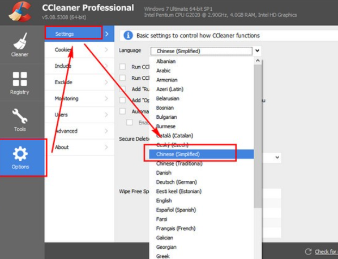Choose Bosnian from the language list
338x259 pixels.
202,107
